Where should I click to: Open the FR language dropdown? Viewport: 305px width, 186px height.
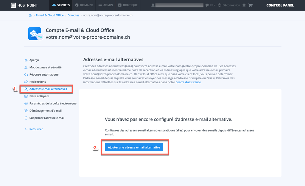coord(213,5)
